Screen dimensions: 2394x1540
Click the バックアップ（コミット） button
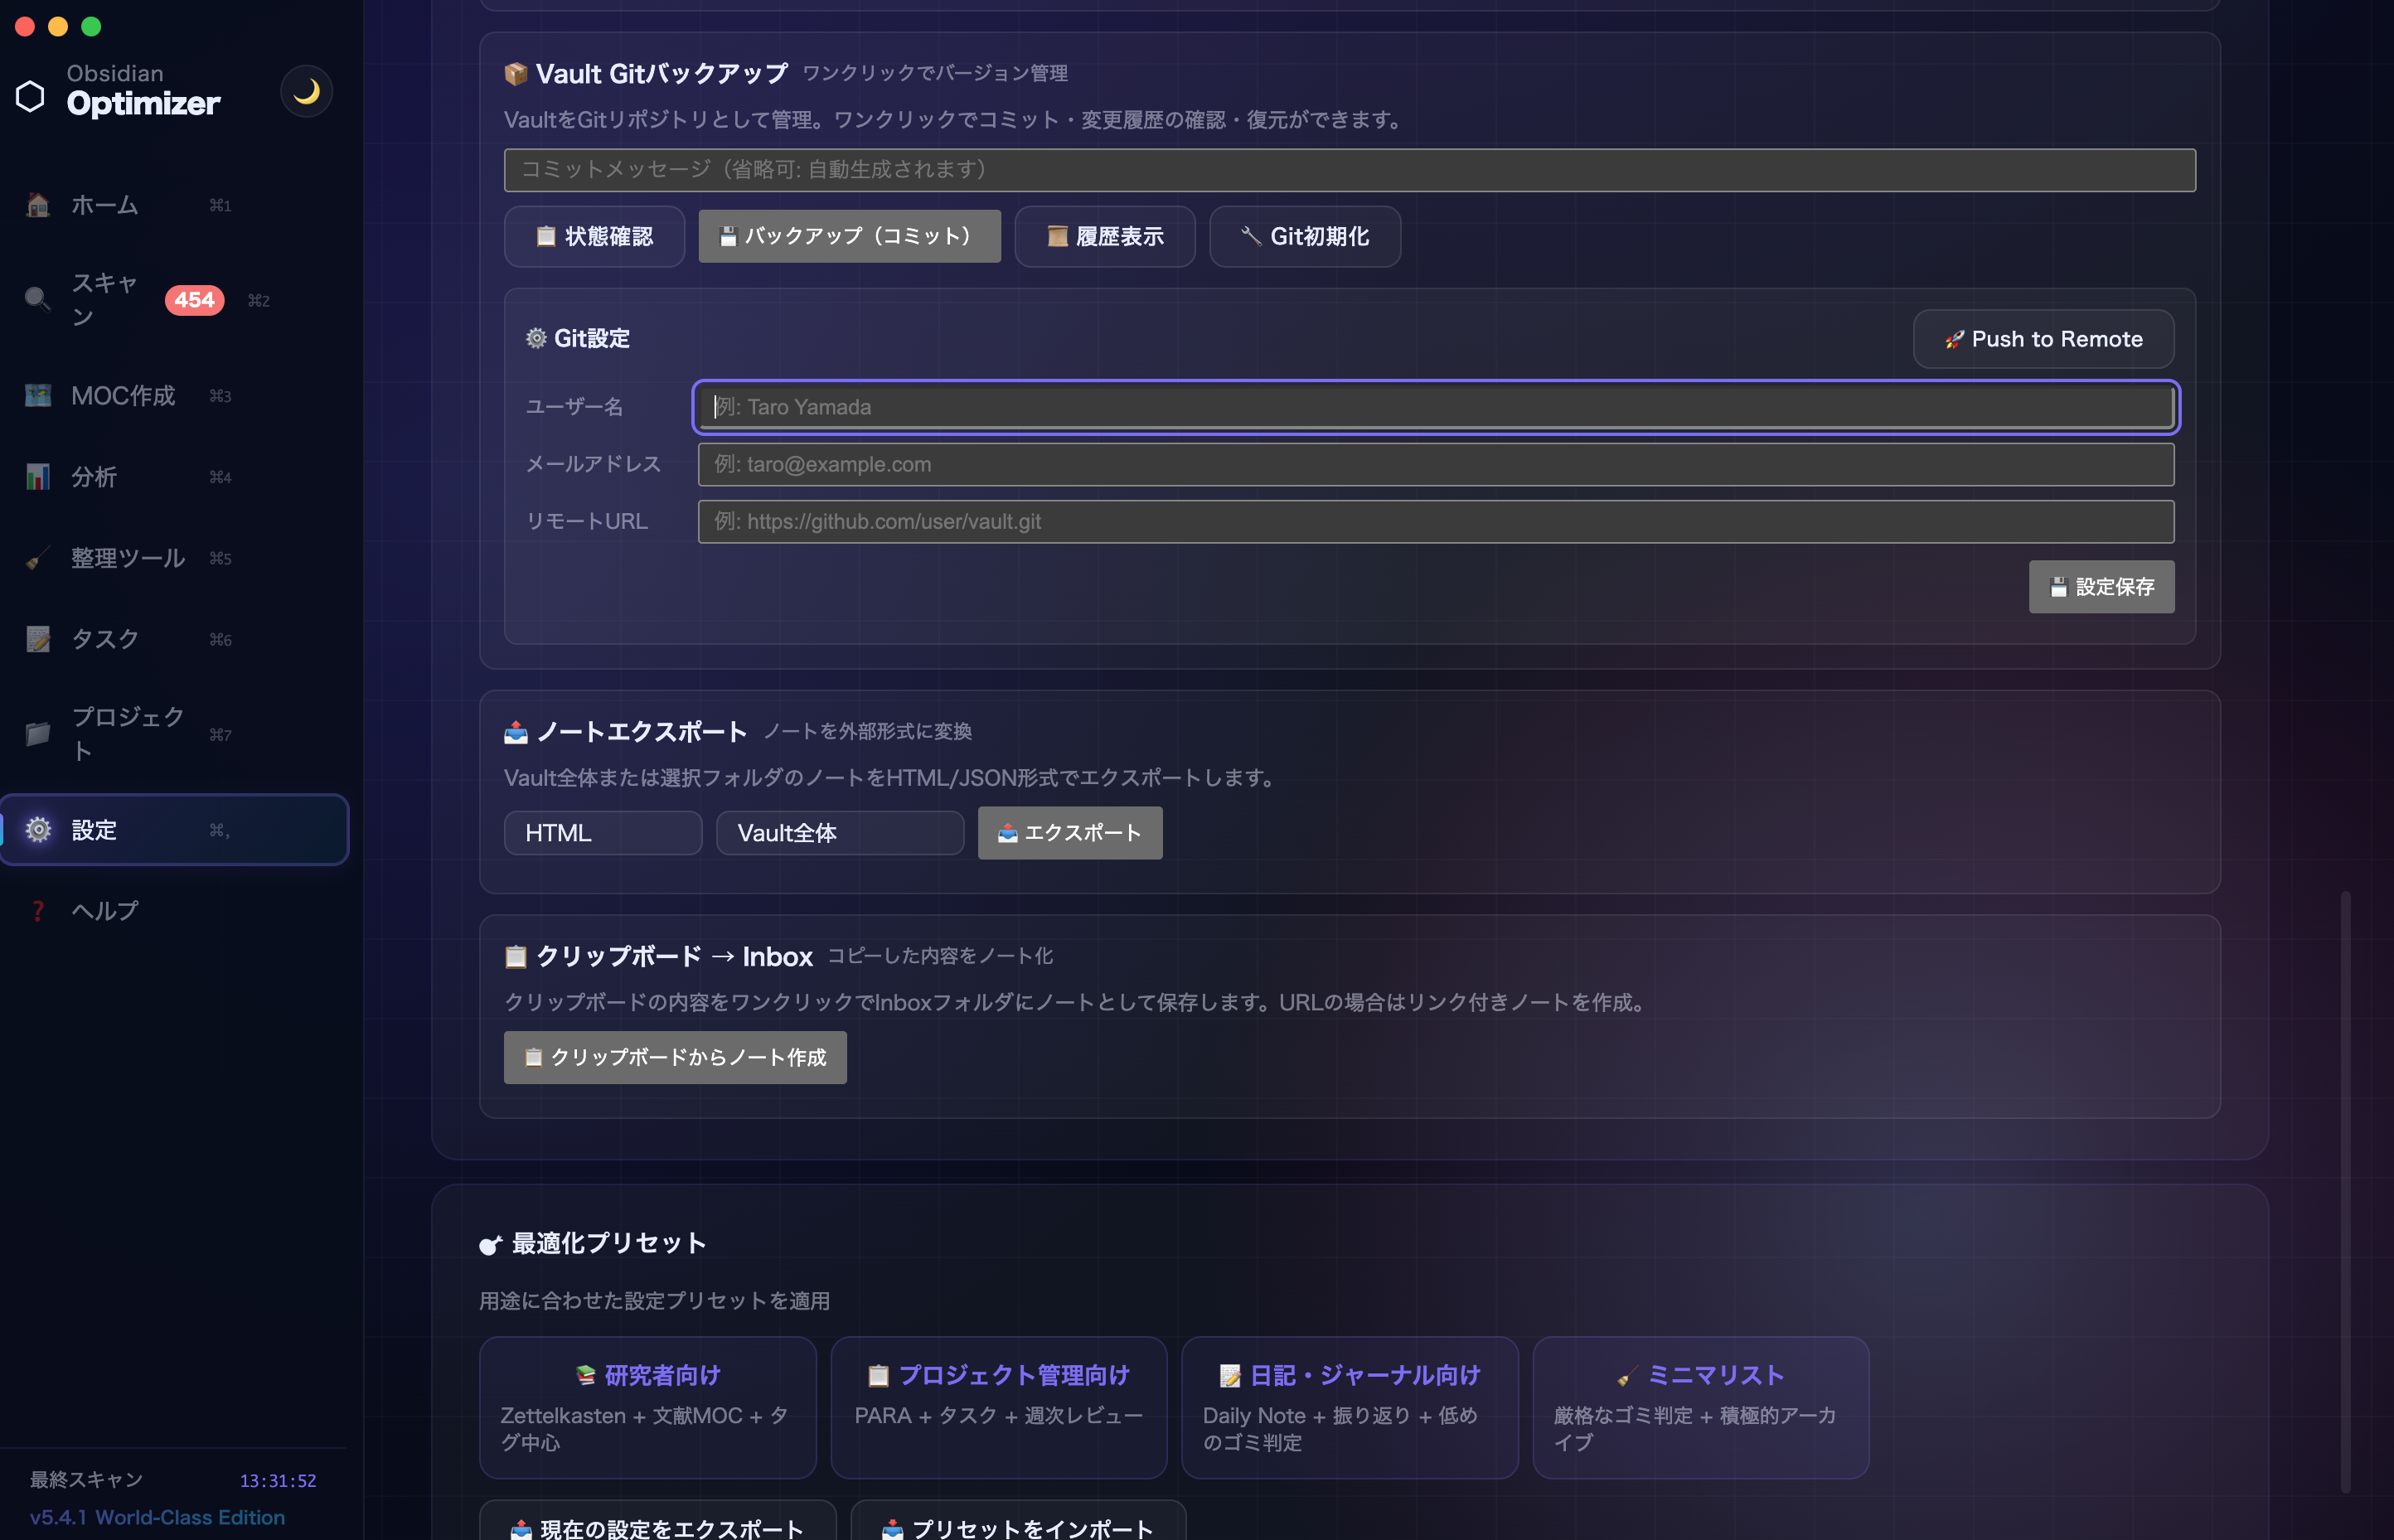pyautogui.click(x=849, y=237)
